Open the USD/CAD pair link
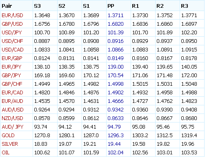205x158 pixels. click(x=13, y=50)
